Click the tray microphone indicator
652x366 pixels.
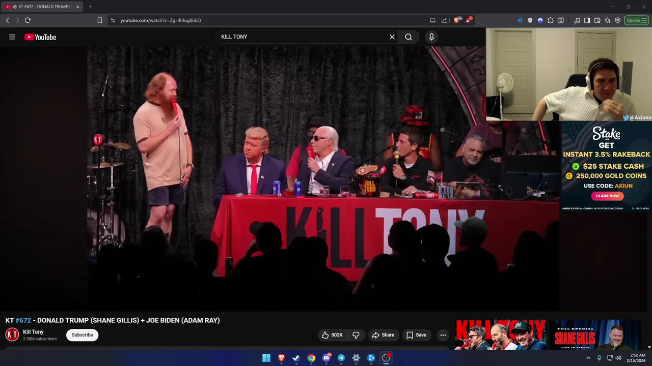click(599, 358)
